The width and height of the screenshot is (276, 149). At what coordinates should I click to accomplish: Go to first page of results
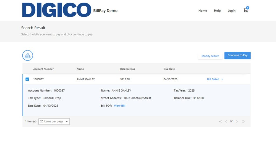pyautogui.click(x=220, y=121)
